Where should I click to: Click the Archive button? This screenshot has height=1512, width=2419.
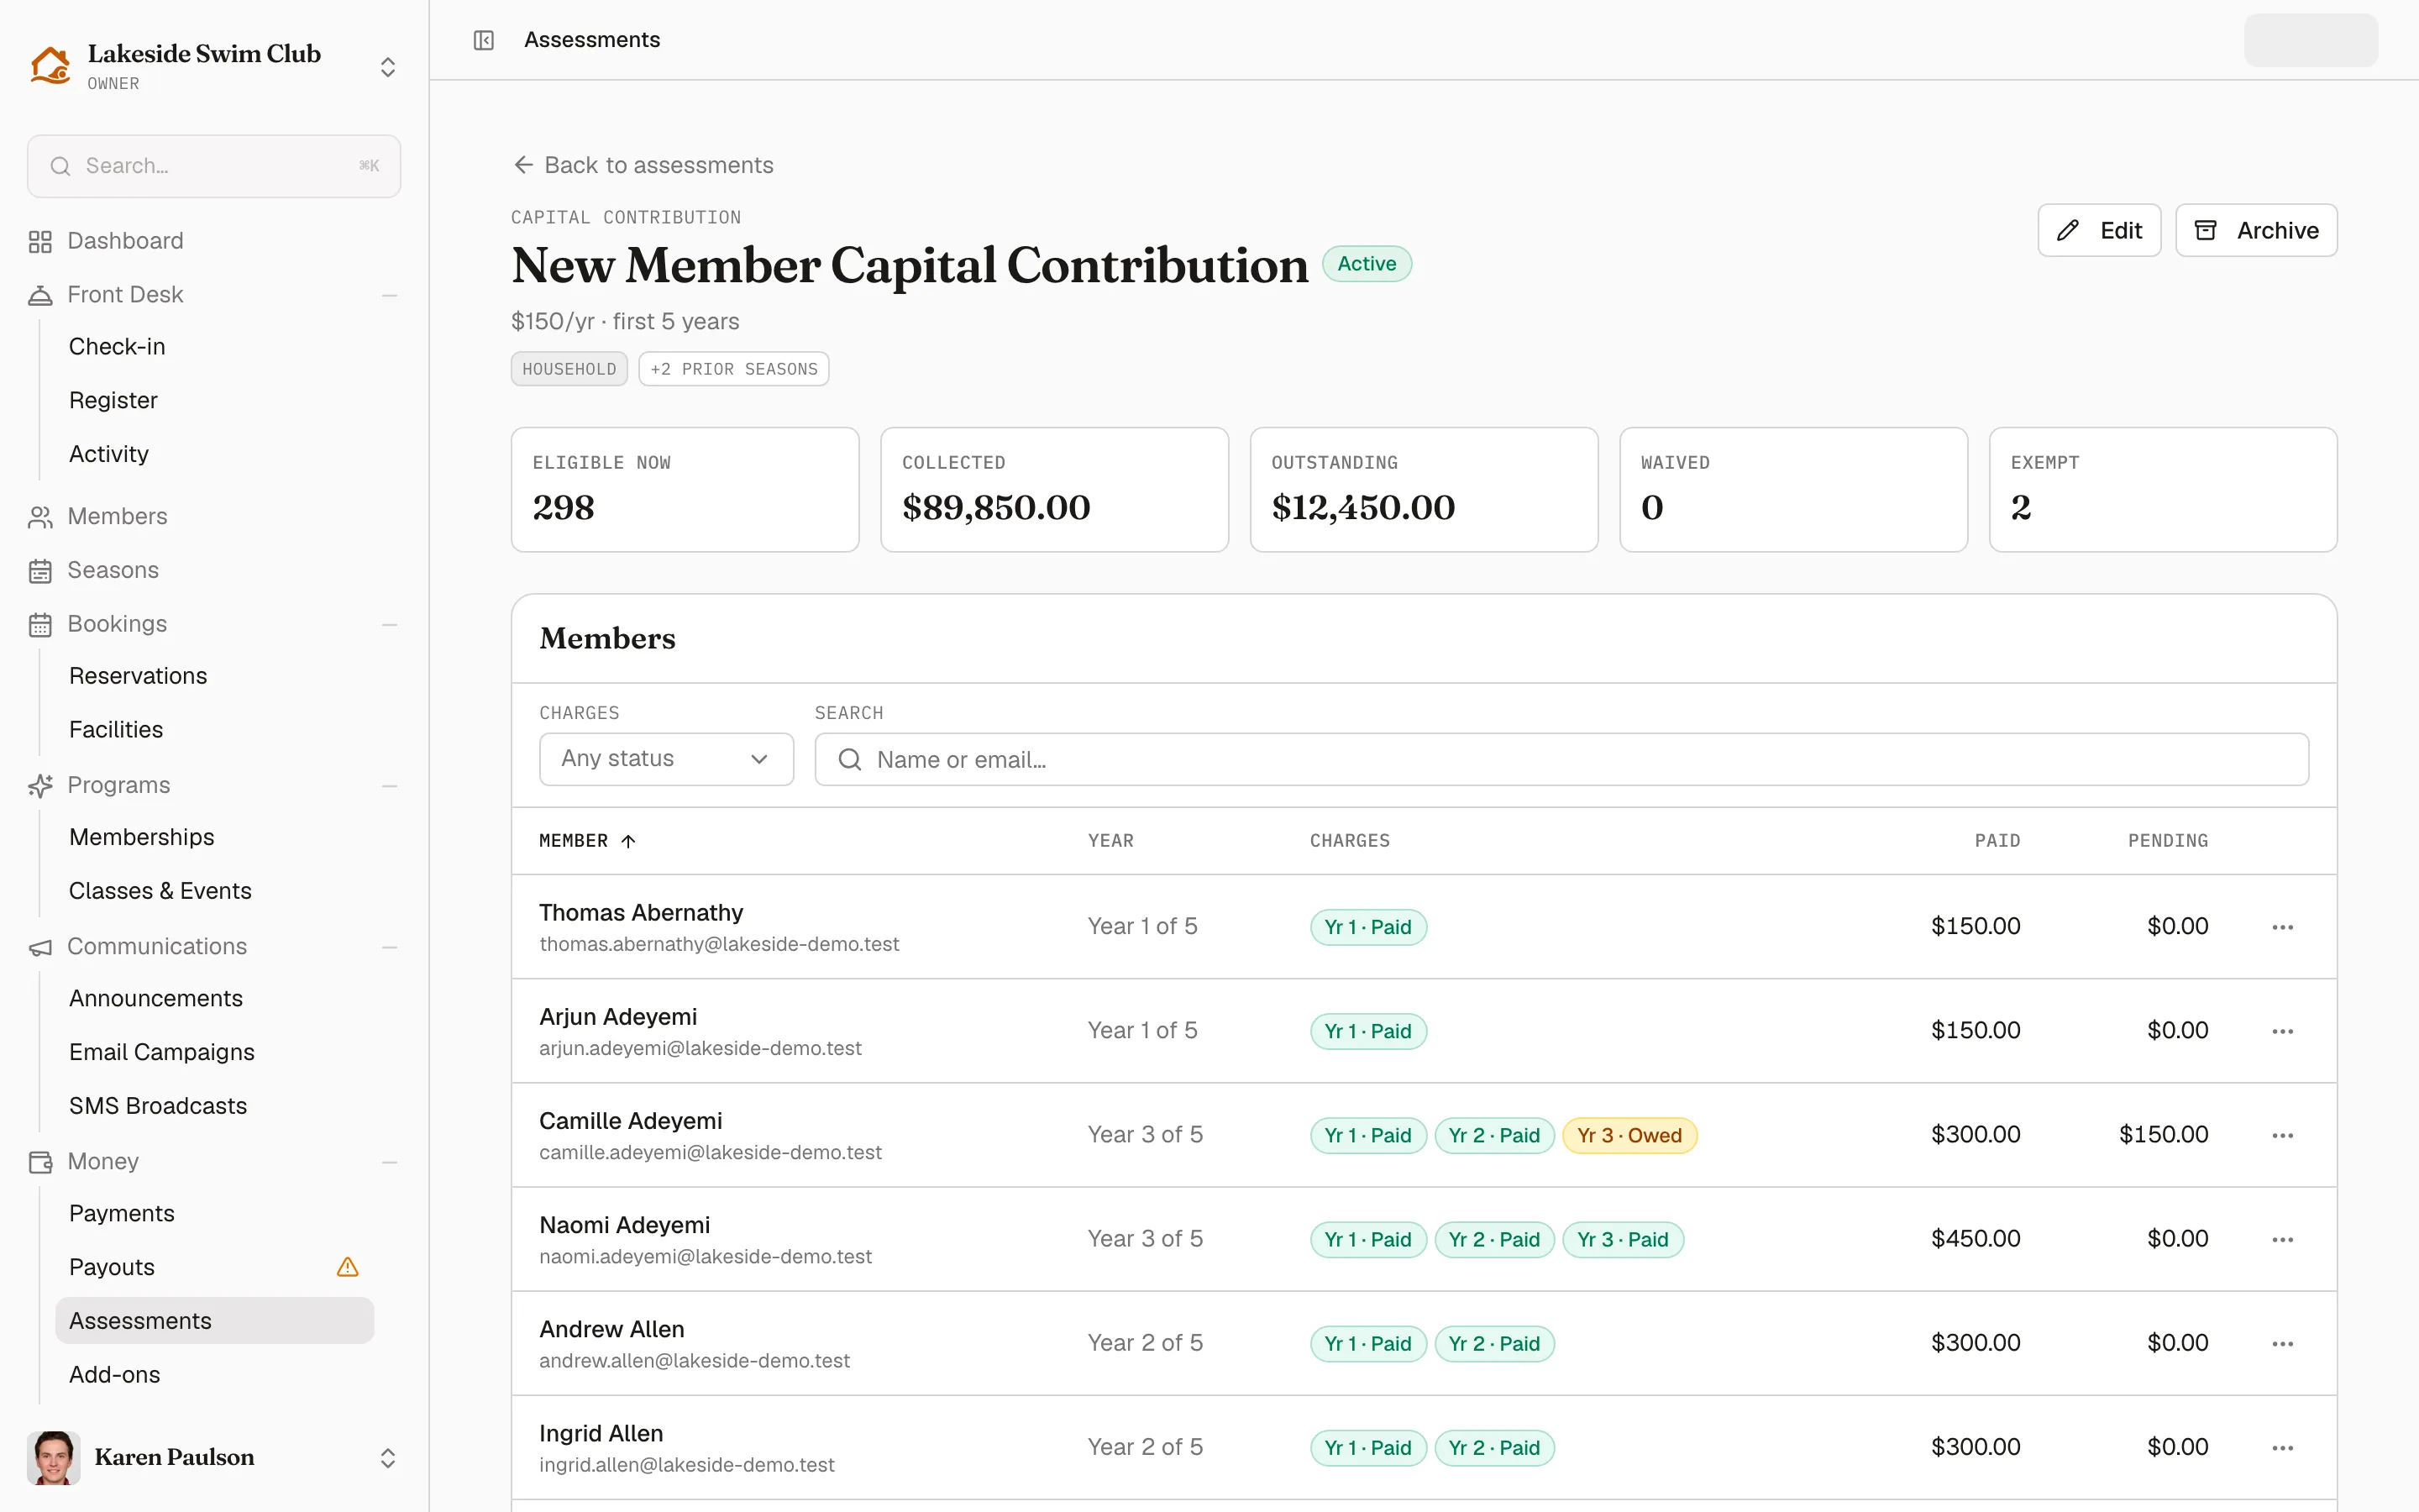2256,230
